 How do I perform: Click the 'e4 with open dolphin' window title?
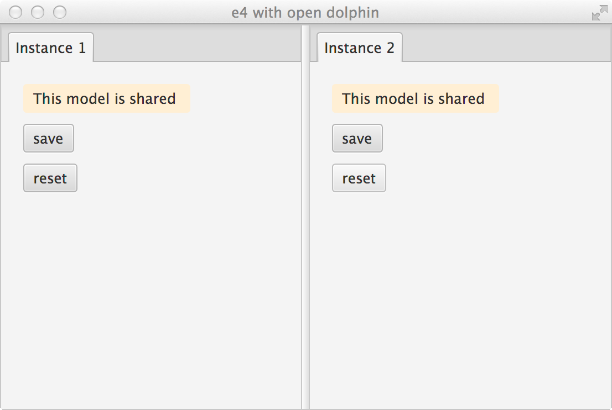tap(305, 13)
